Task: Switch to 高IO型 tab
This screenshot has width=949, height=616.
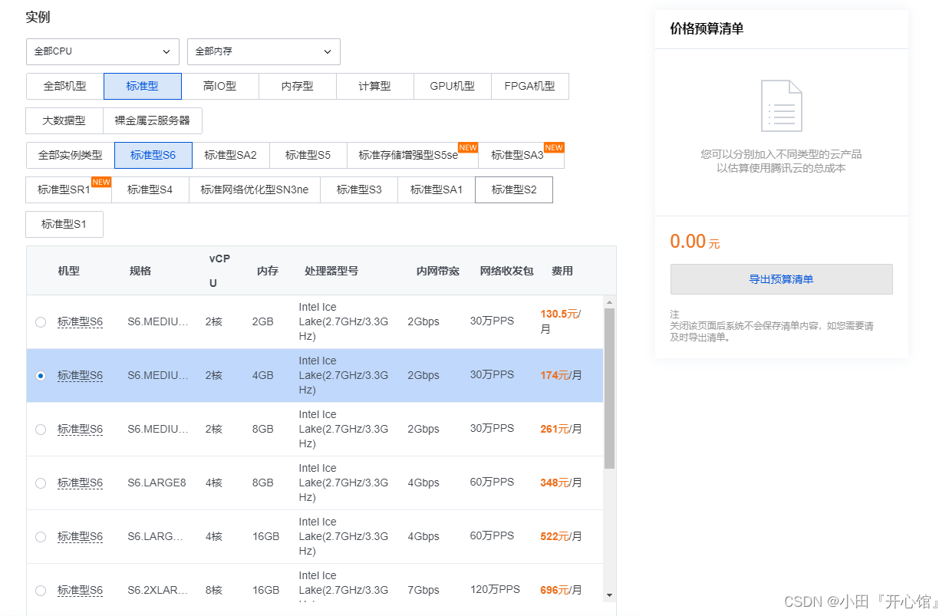Action: 220,87
